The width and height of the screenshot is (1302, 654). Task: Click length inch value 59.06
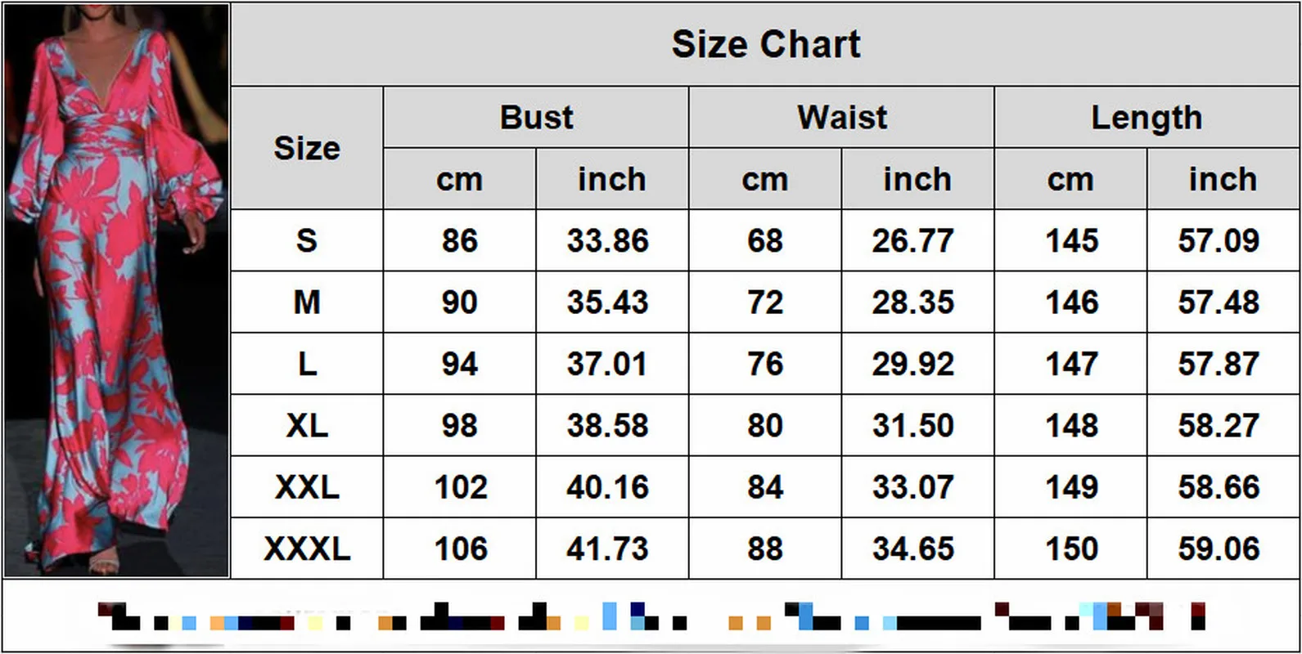tap(1219, 549)
